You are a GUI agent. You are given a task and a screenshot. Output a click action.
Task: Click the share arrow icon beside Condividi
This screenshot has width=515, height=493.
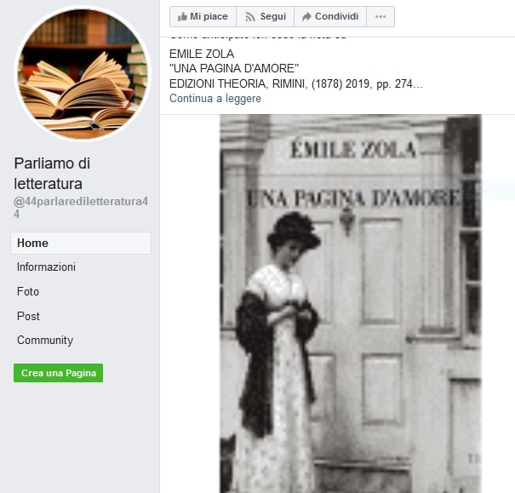[306, 16]
